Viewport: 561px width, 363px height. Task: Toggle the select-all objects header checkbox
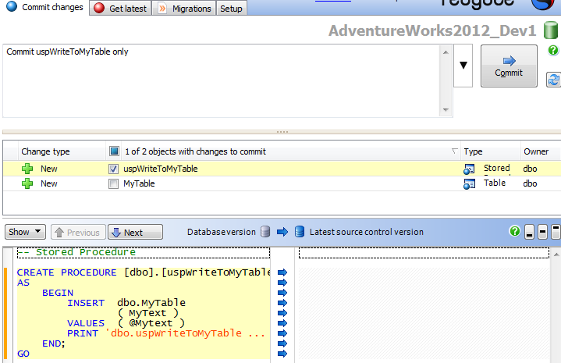(x=114, y=151)
